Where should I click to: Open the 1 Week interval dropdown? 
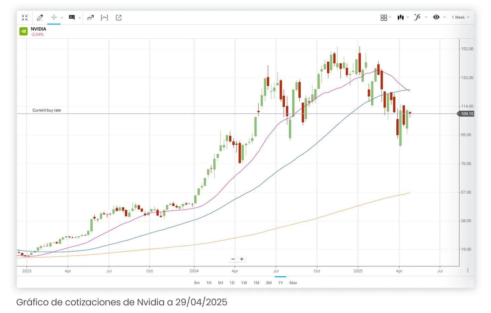coord(460,17)
